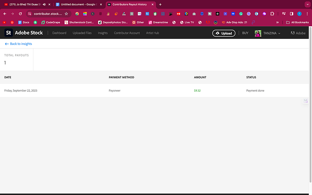Click the Grammarly extension icon
This screenshot has width=312, height=195.
[x=241, y=14]
